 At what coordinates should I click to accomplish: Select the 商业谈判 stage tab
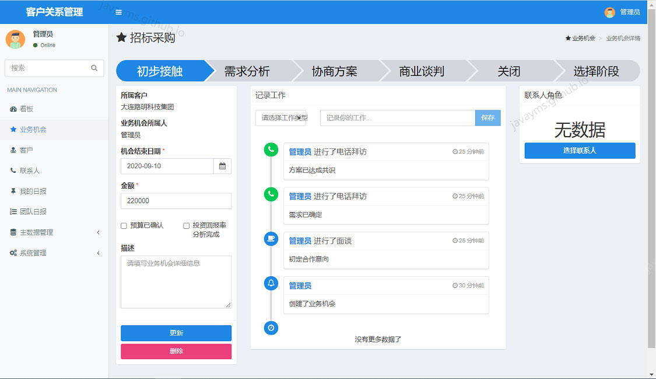pos(422,71)
